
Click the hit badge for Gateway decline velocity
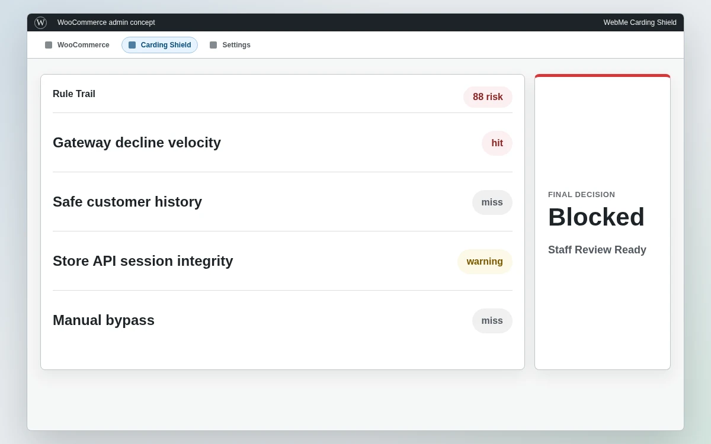coord(497,143)
